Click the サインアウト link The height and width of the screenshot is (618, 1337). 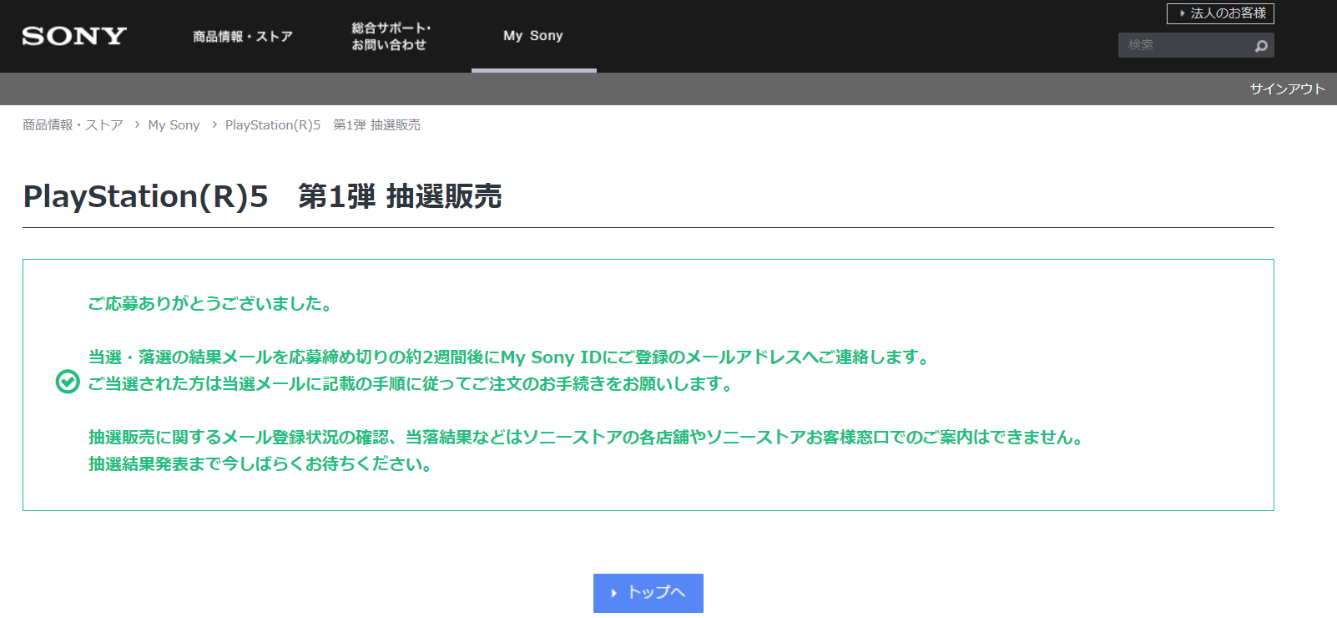[1287, 89]
